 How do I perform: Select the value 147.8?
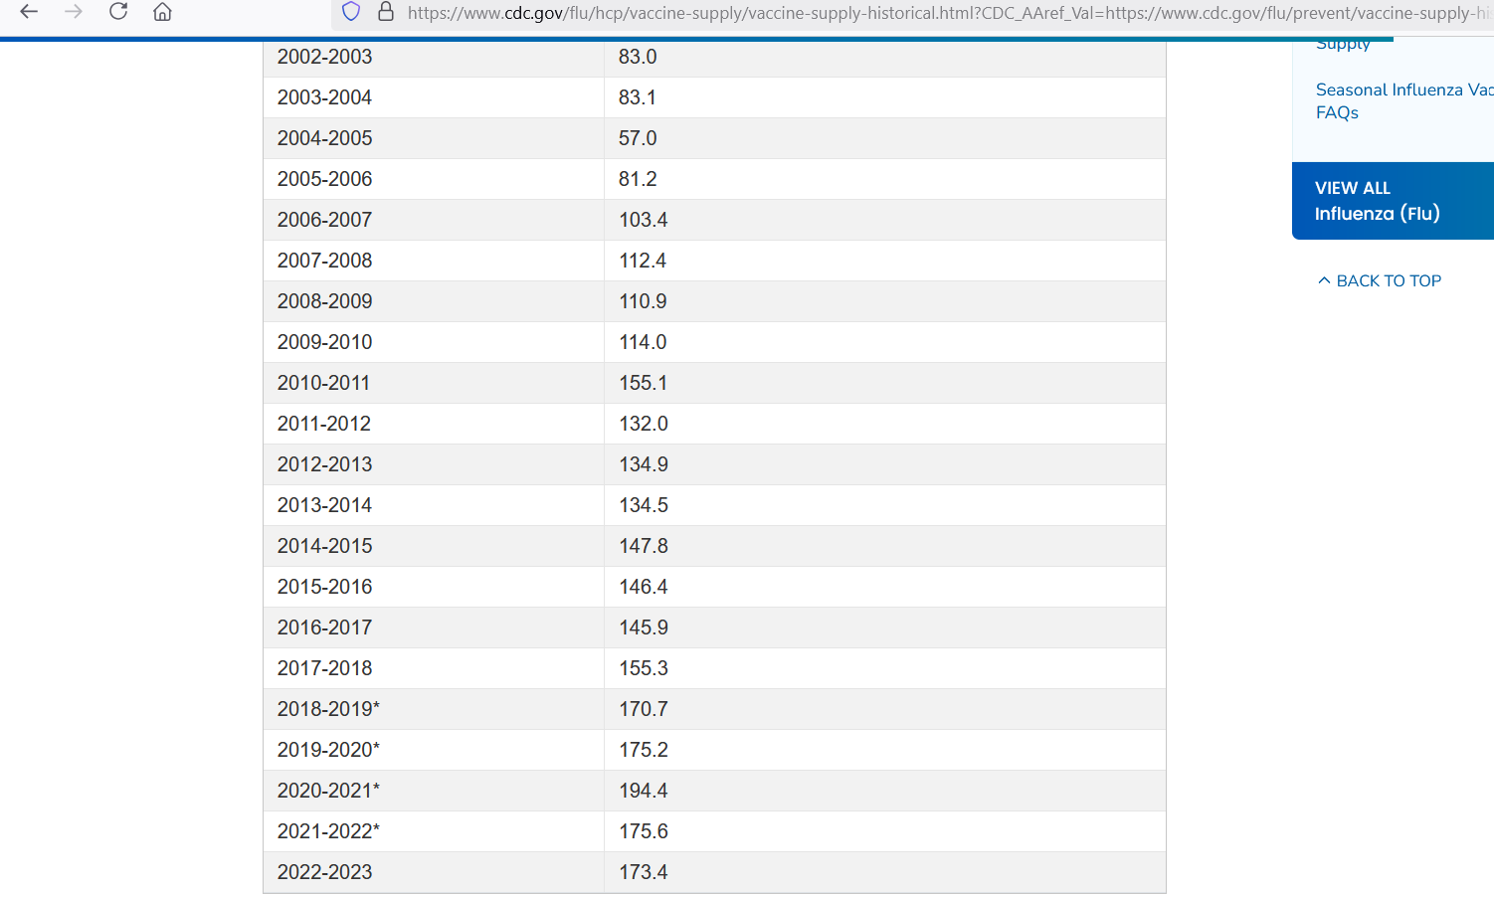tap(644, 546)
